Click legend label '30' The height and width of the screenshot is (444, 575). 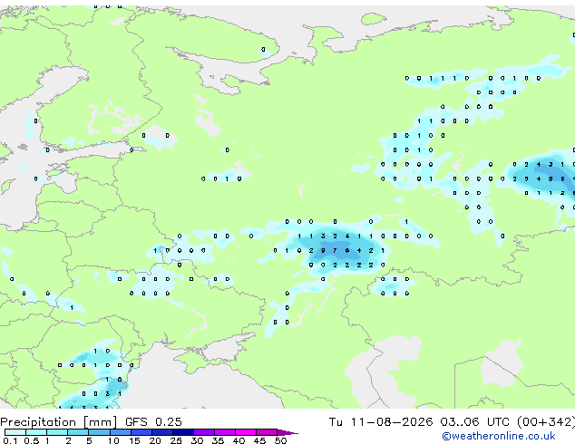point(197,440)
